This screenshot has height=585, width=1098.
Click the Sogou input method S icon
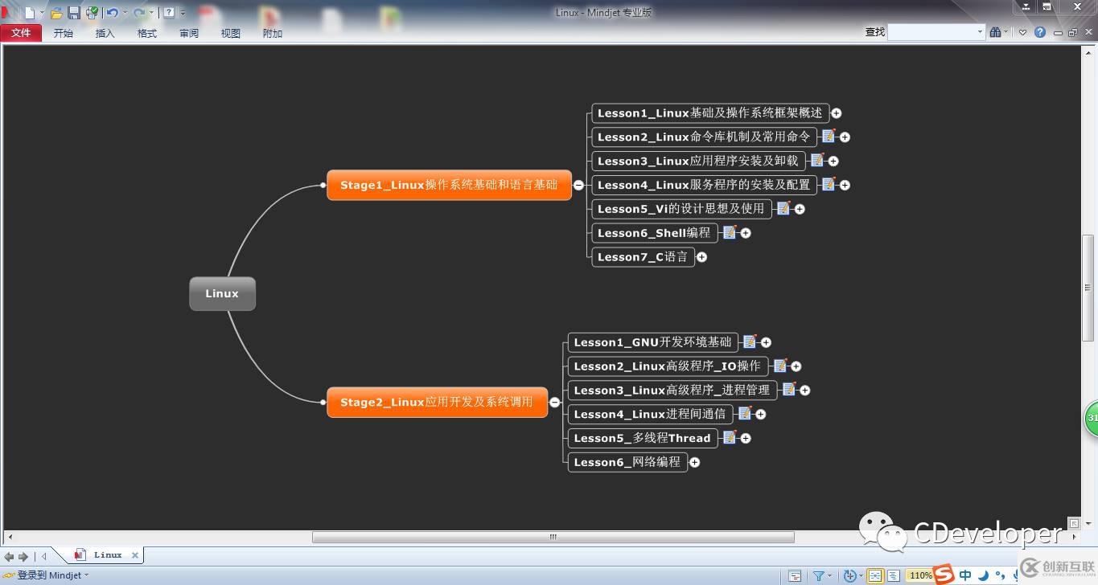[944, 574]
